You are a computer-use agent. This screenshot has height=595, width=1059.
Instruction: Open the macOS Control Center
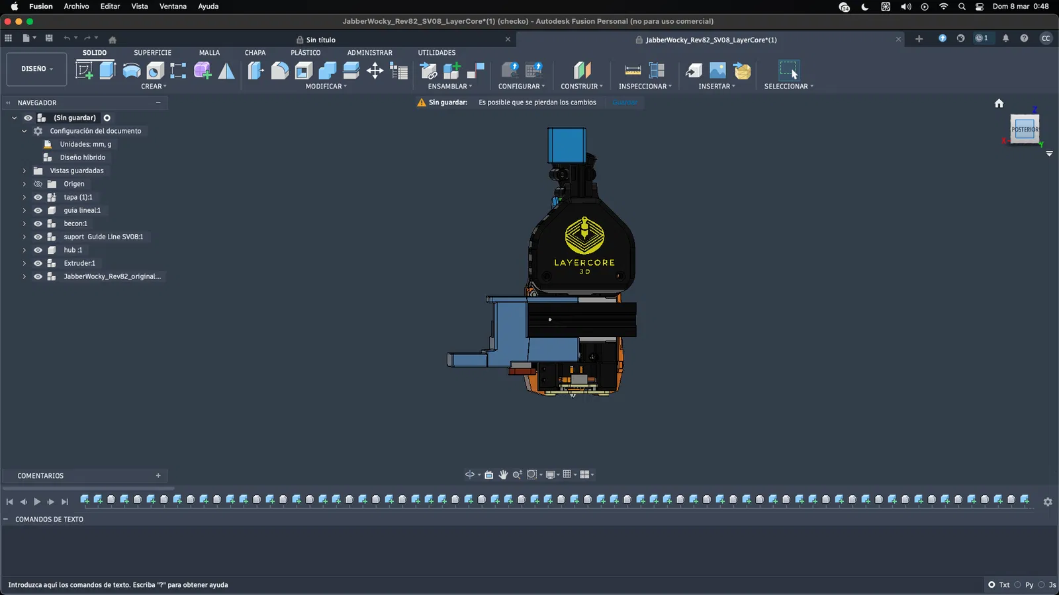coord(980,6)
